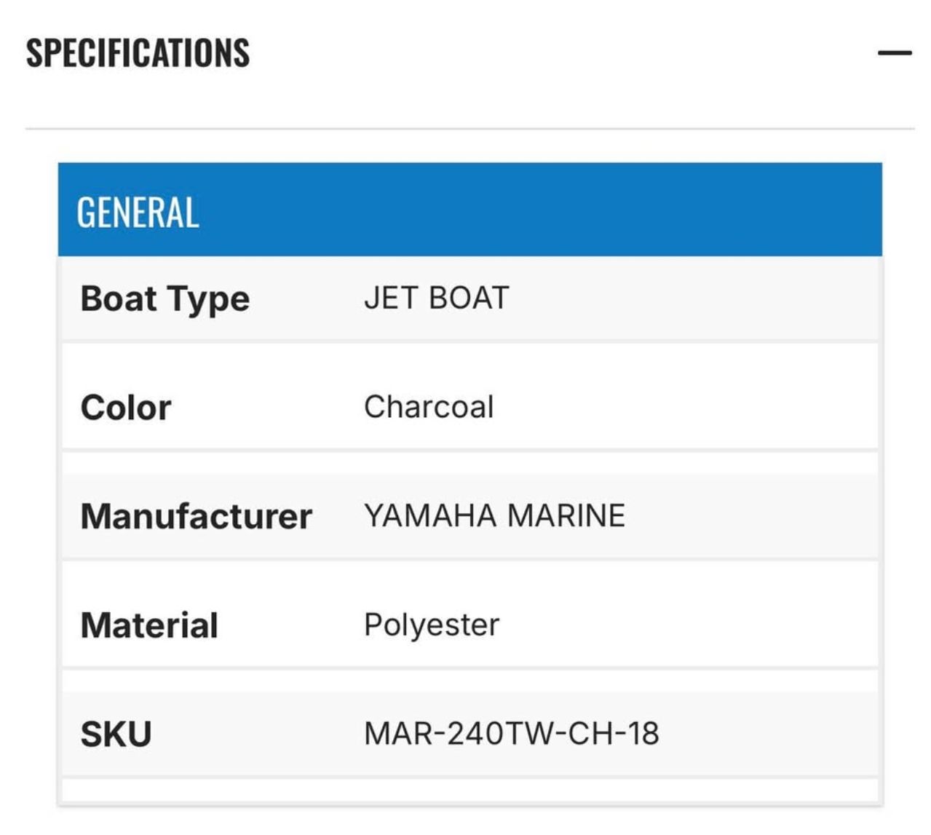Image resolution: width=931 pixels, height=835 pixels.
Task: Click the word JET in boat type value
Action: tap(390, 298)
